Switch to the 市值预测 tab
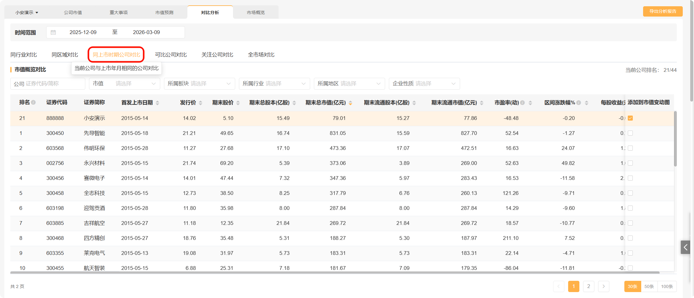Image resolution: width=694 pixels, height=298 pixels. (164, 12)
